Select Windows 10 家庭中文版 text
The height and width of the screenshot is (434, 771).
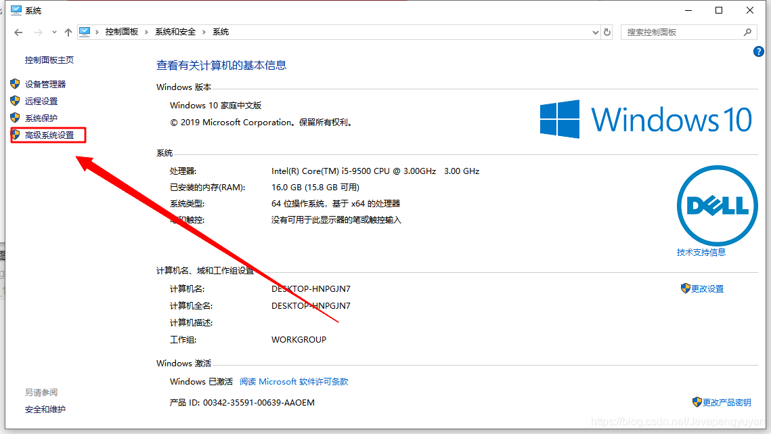click(x=215, y=106)
